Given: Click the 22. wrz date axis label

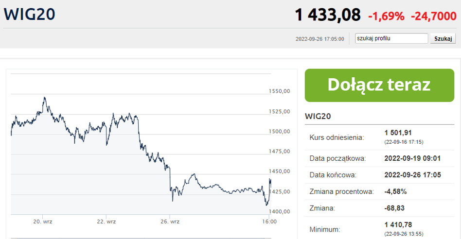Looking at the screenshot, I should coord(106,222).
